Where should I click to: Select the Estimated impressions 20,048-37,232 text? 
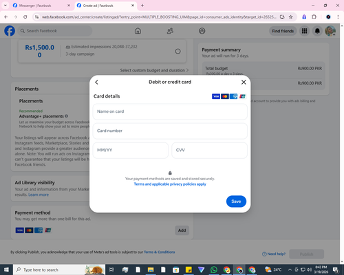pyautogui.click(x=104, y=47)
